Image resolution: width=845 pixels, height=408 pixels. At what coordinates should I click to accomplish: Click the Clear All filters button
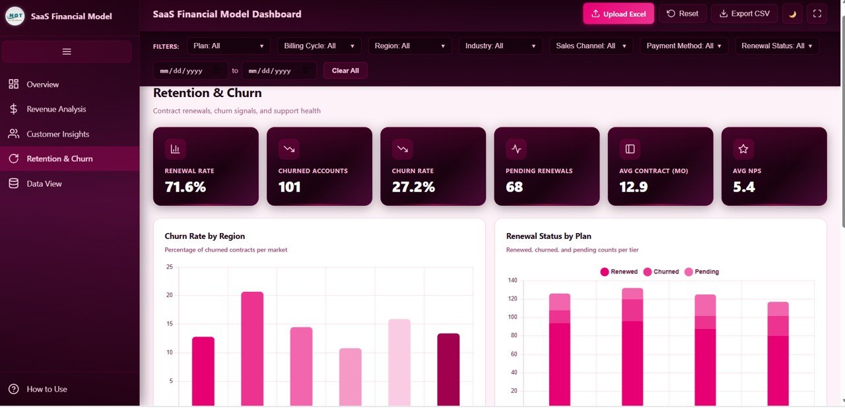tap(345, 71)
